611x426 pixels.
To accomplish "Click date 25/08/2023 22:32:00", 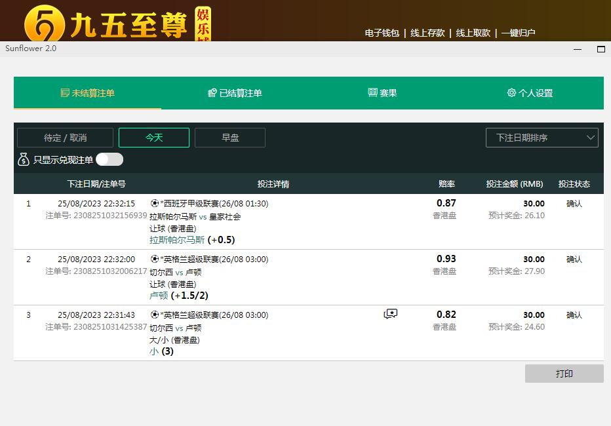I will (96, 259).
